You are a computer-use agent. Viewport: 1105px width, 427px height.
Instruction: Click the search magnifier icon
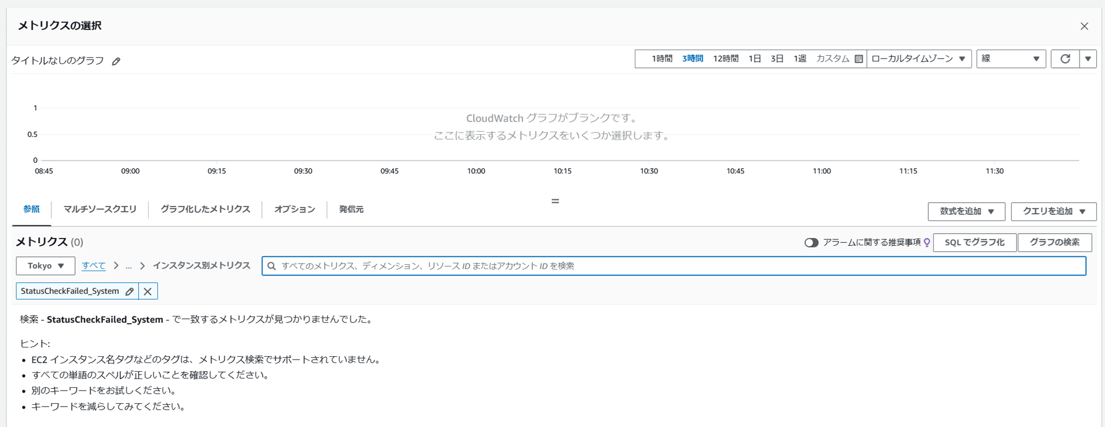click(x=271, y=266)
